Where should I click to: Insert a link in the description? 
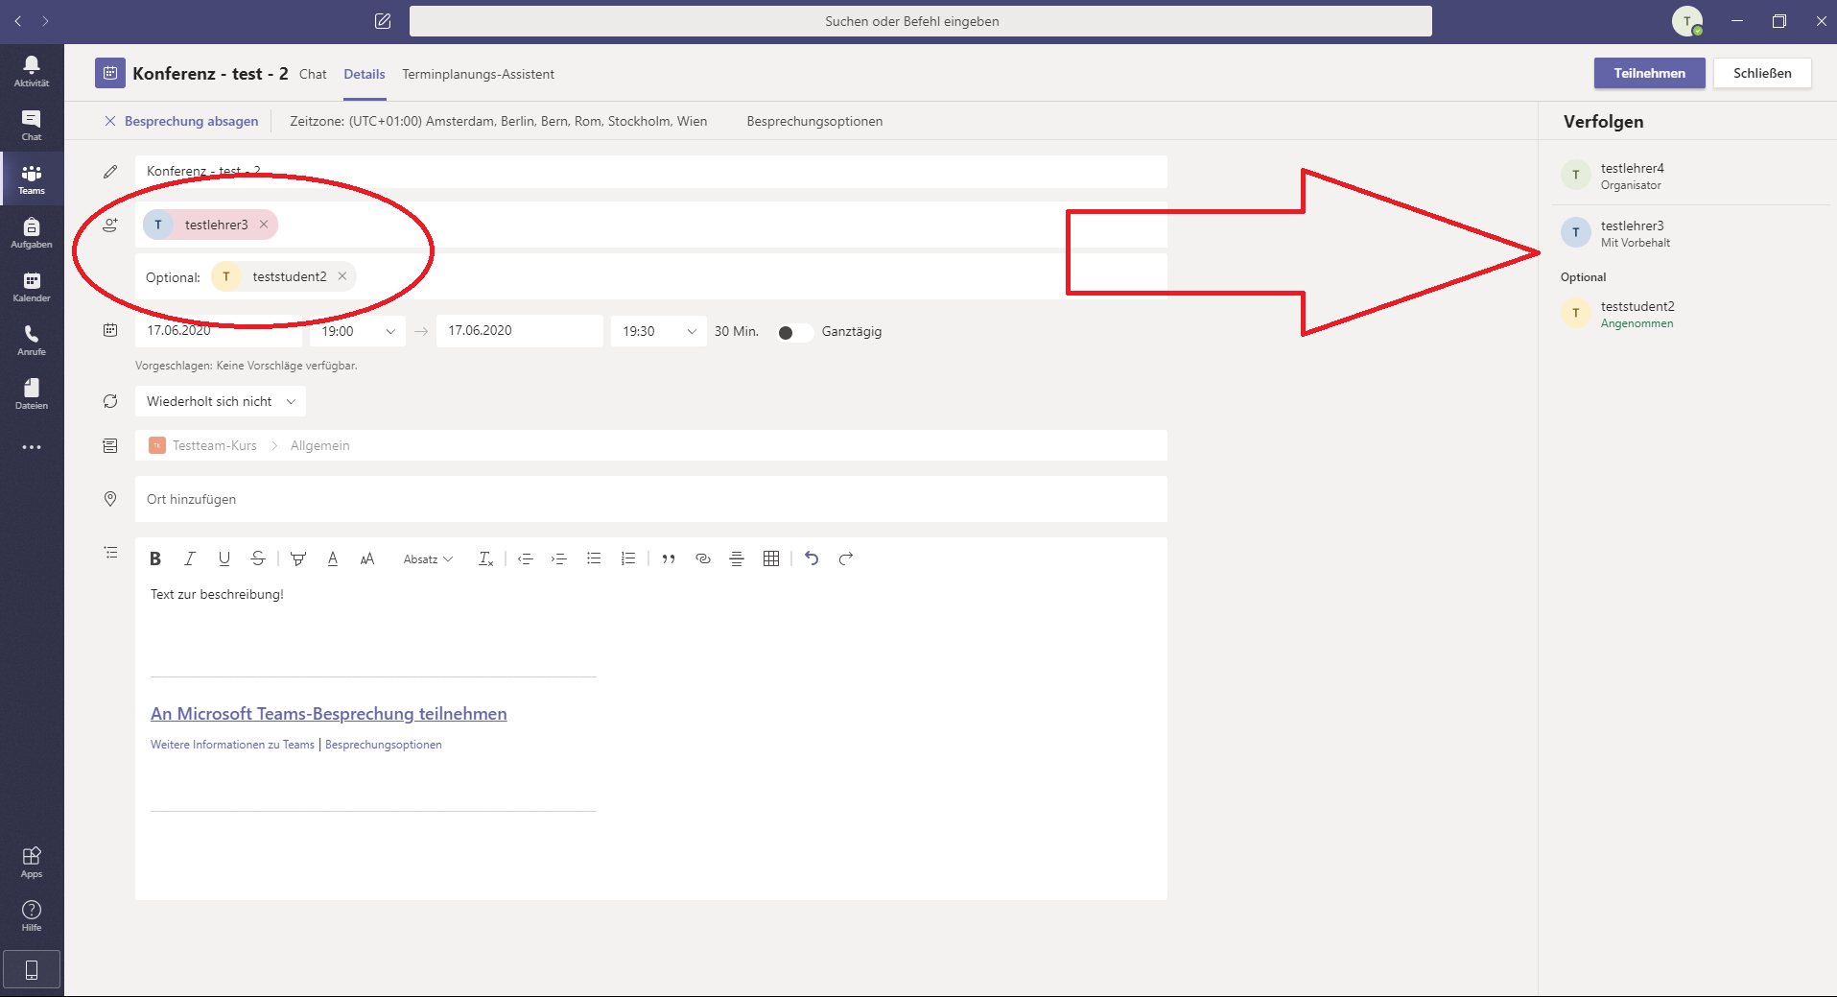(x=702, y=558)
